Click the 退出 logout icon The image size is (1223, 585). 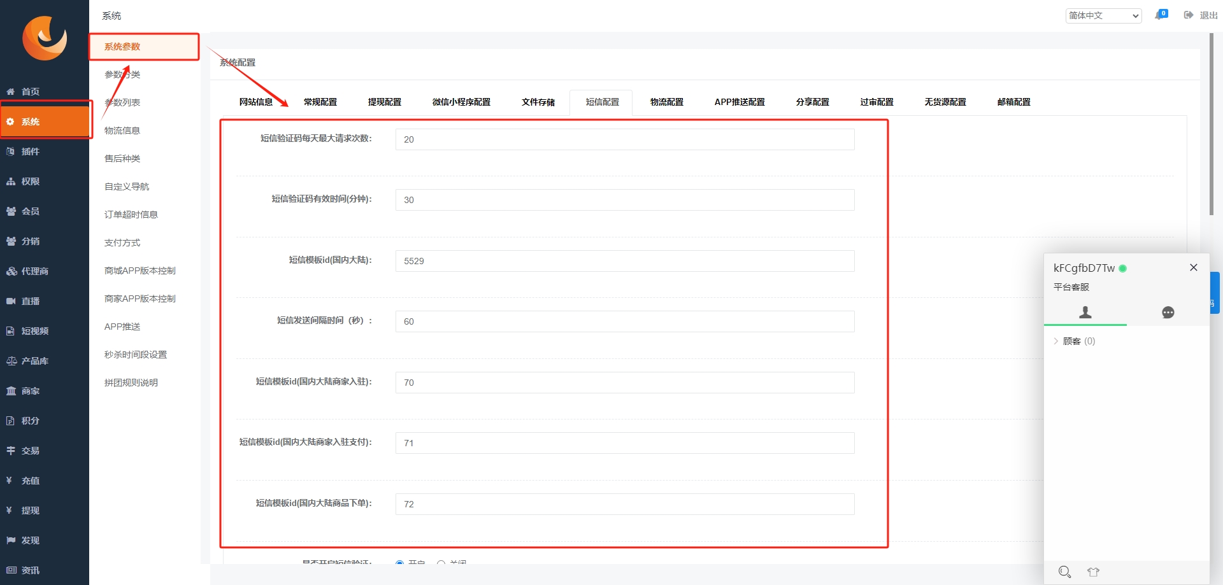pos(1189,15)
